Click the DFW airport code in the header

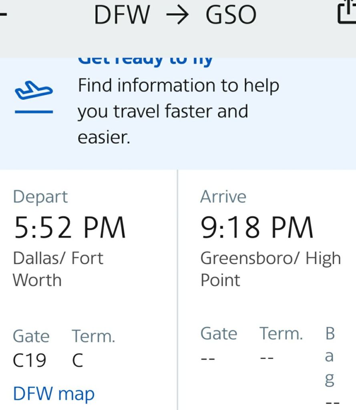click(x=122, y=15)
